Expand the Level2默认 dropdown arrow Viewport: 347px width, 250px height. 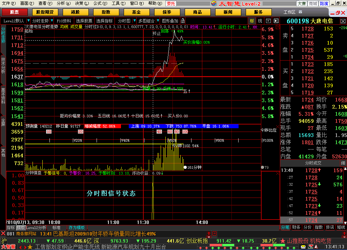coord(28,21)
